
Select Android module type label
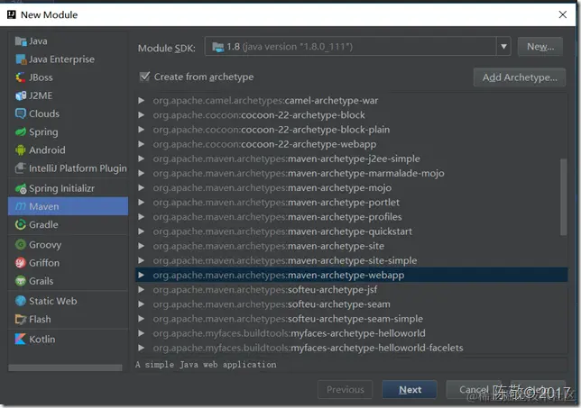tap(47, 150)
